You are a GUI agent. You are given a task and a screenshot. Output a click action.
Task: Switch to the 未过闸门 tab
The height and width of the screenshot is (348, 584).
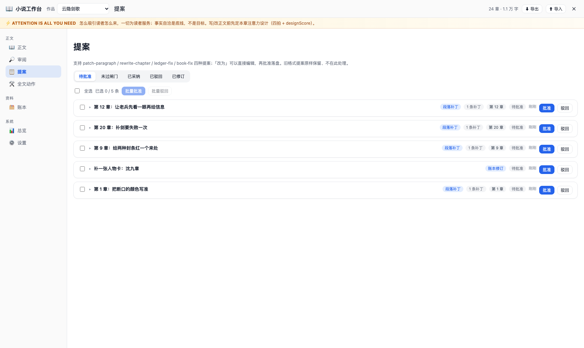click(109, 77)
